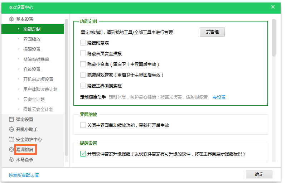Choose 开机启动项设置 in sidebar

pos(38,80)
